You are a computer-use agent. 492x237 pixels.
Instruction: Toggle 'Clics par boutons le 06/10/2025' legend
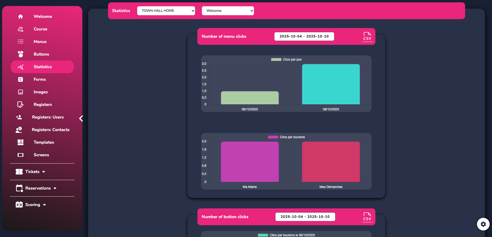point(286,235)
